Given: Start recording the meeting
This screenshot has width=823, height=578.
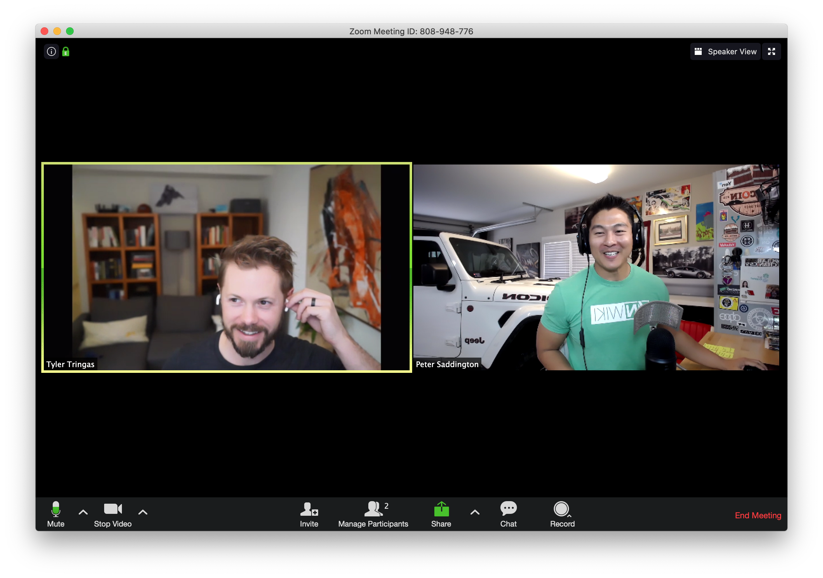Looking at the screenshot, I should [561, 514].
